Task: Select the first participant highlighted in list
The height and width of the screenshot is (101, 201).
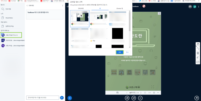Action: 11,35
